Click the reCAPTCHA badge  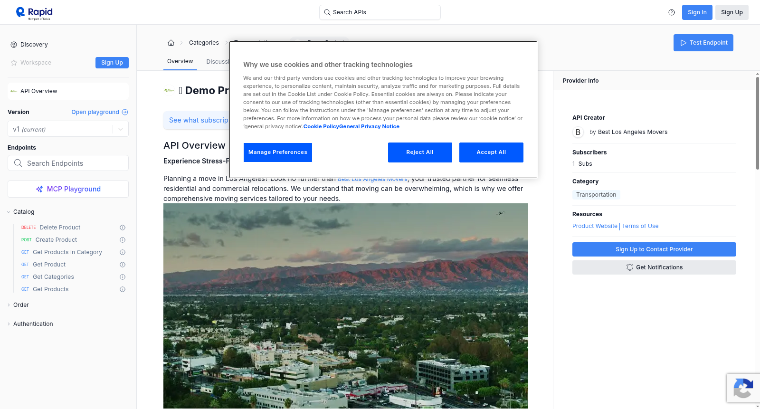[x=743, y=389]
